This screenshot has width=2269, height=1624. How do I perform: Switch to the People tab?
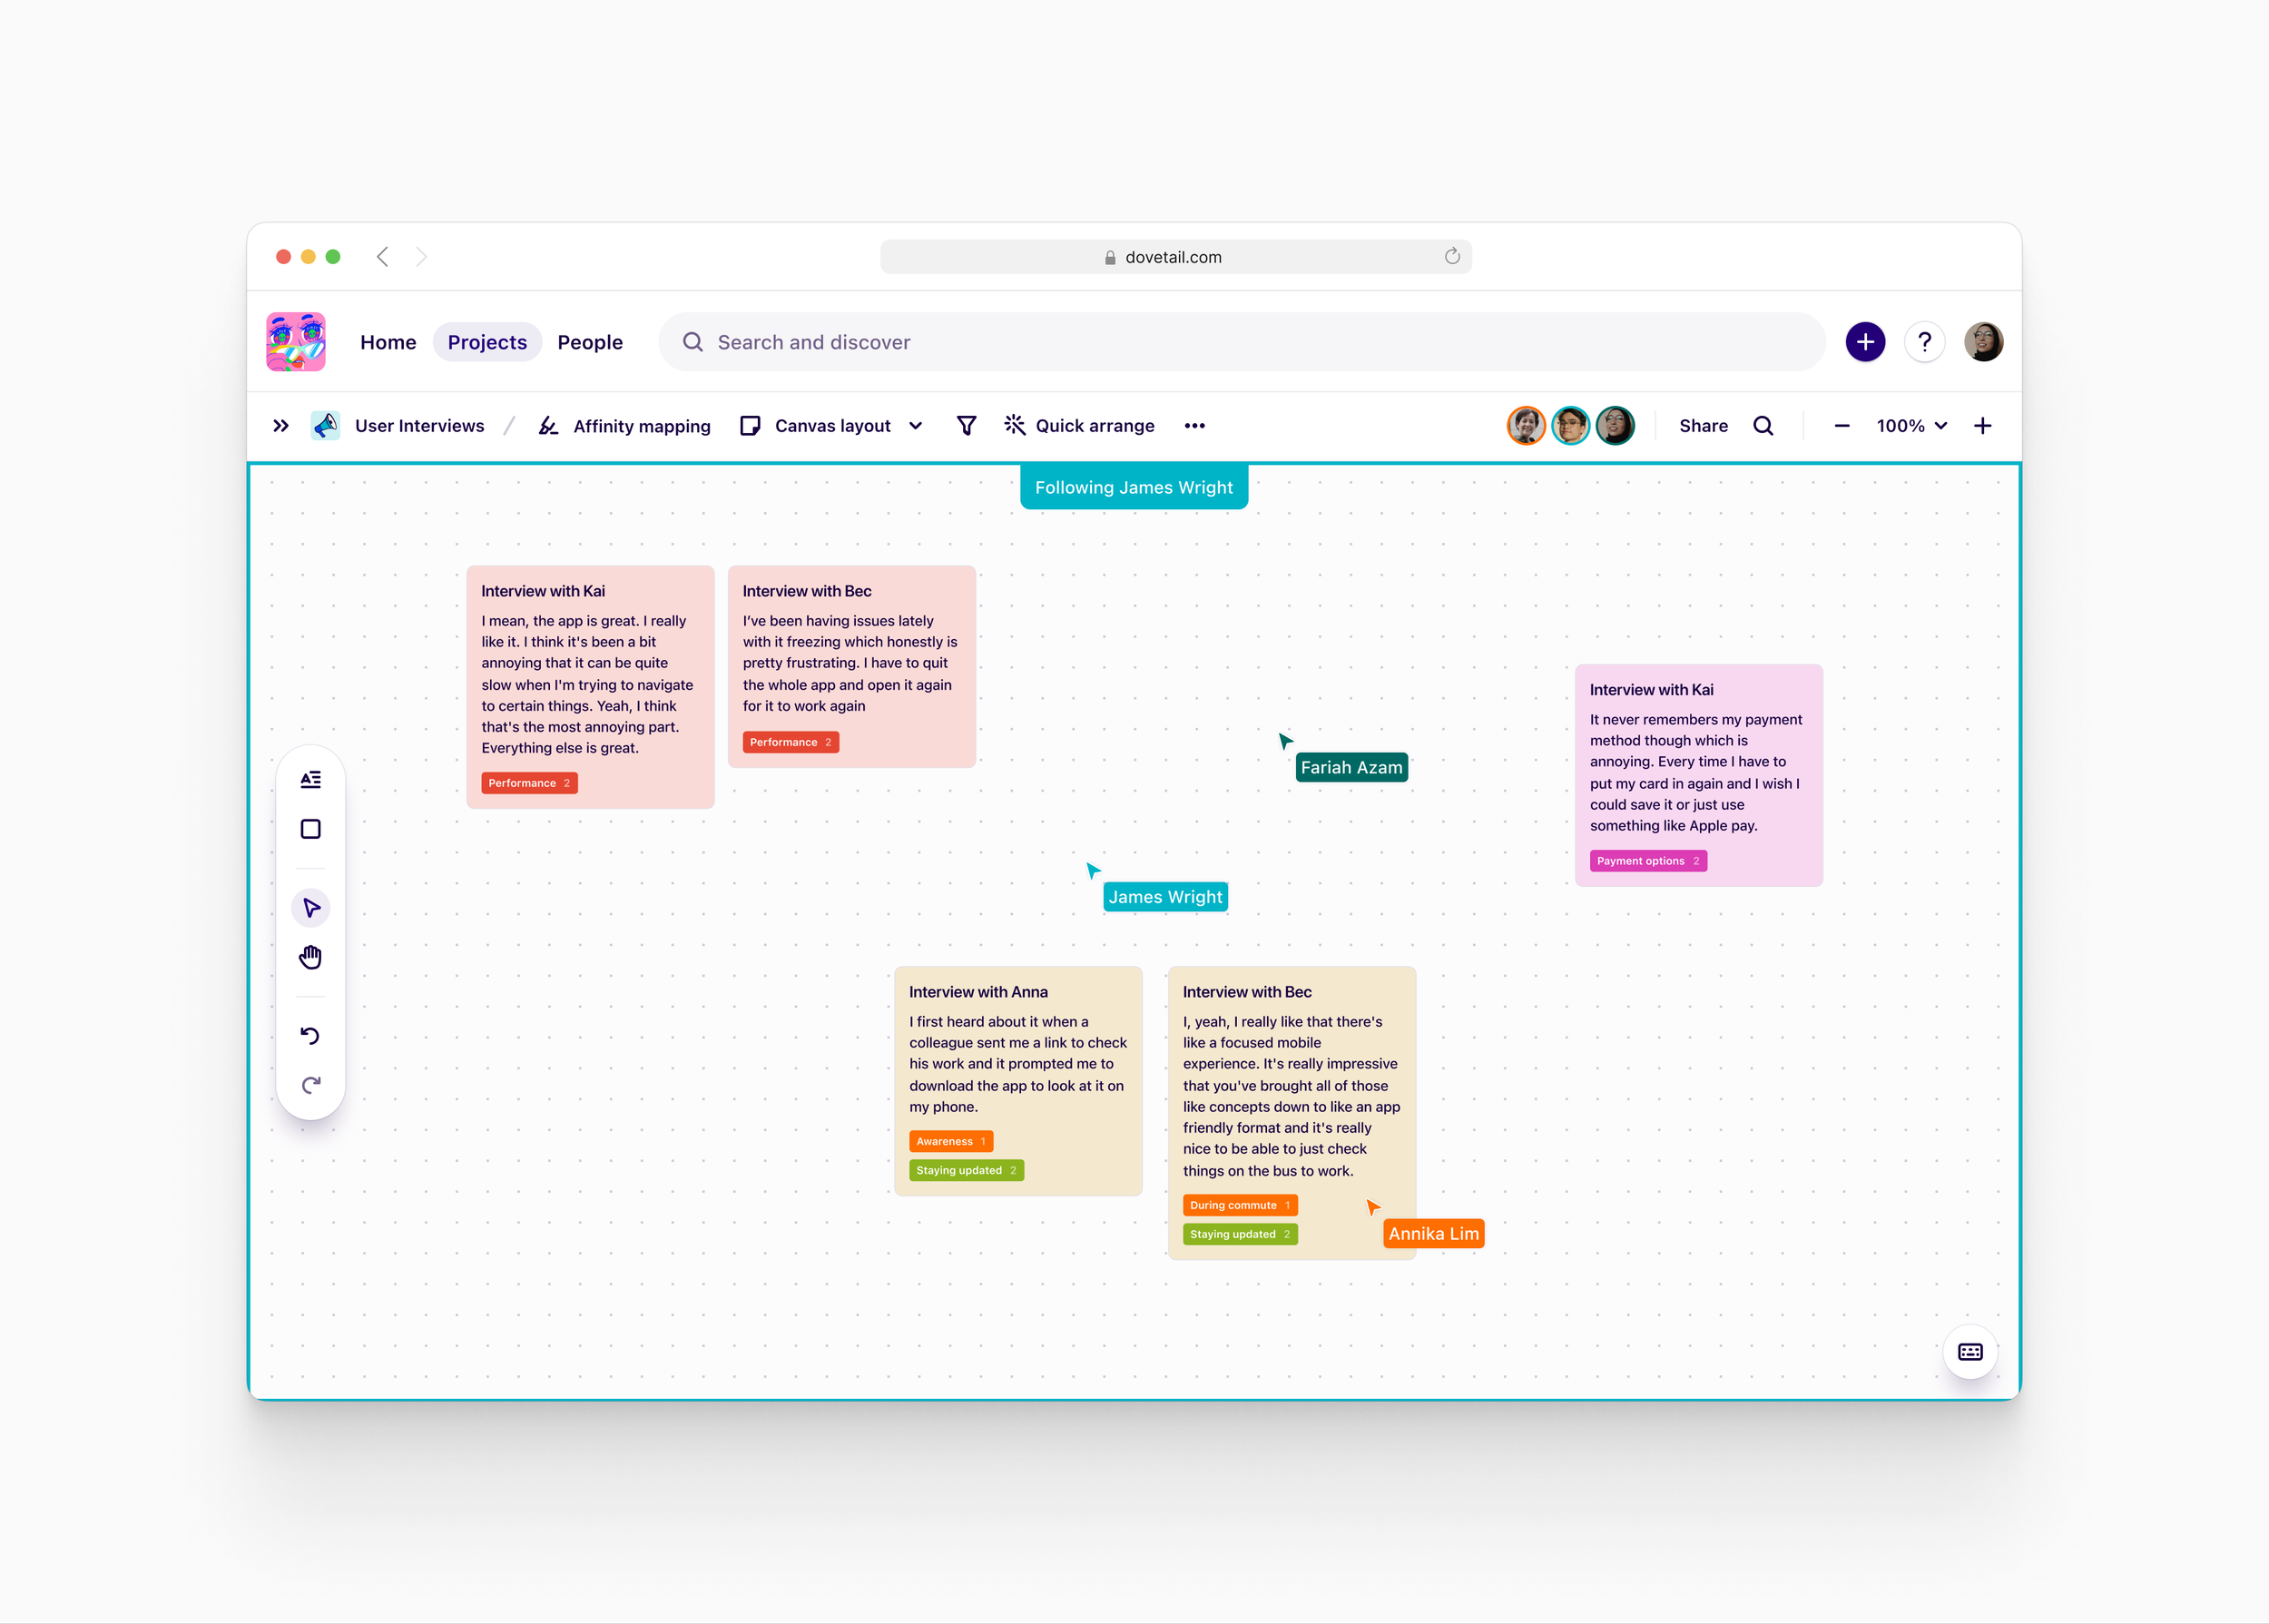pyautogui.click(x=590, y=342)
